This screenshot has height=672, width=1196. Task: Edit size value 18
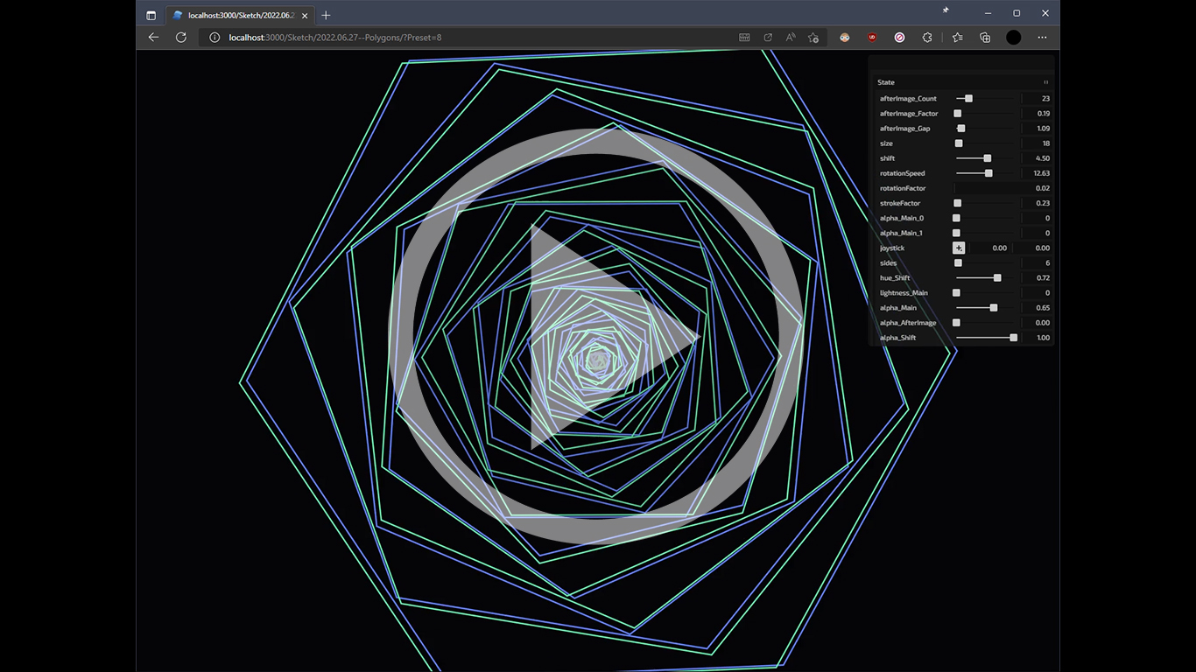(x=1038, y=143)
